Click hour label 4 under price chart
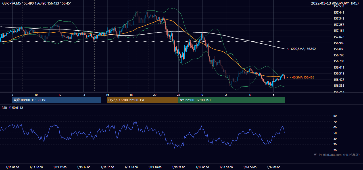The width and height of the screenshot is (363, 170). (250, 95)
